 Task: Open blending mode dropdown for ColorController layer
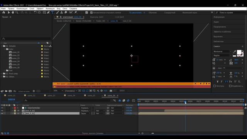click(x=86, y=108)
